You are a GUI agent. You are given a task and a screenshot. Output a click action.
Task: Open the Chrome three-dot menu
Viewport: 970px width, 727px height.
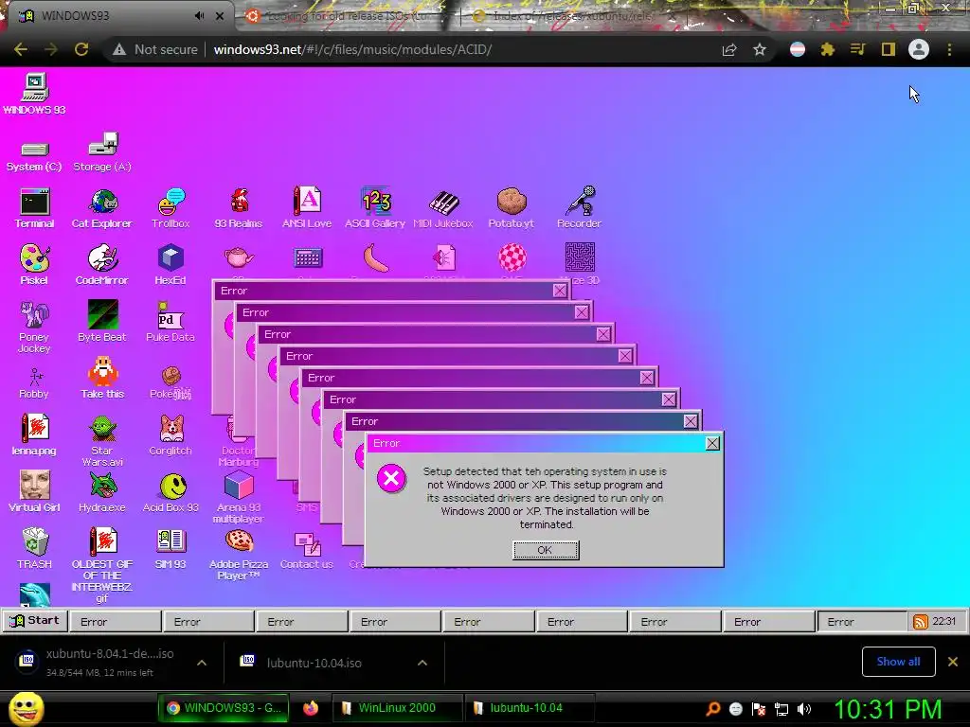click(949, 49)
